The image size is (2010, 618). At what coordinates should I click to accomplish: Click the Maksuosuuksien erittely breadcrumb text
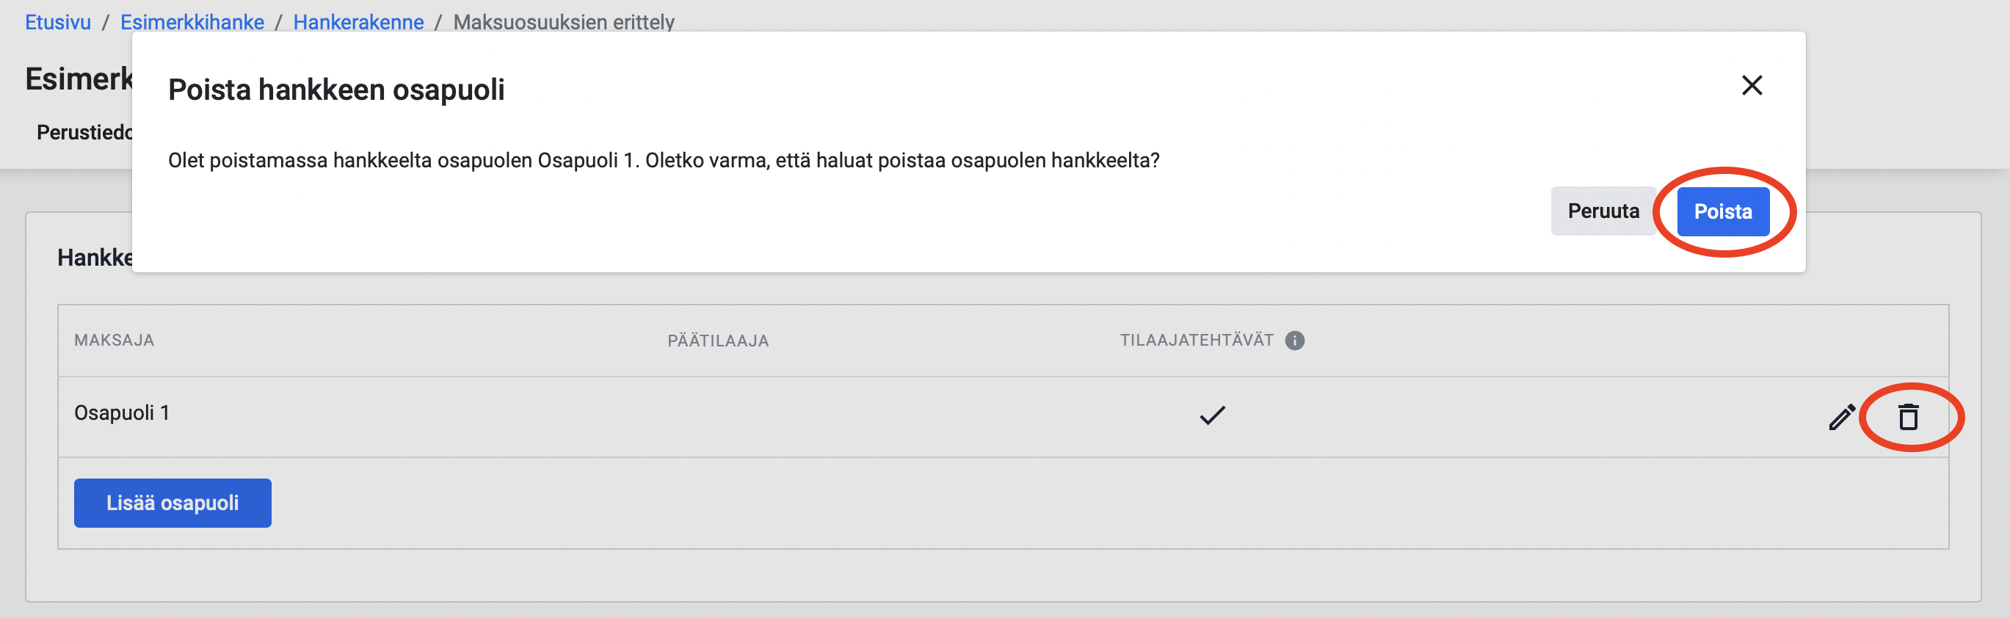click(x=563, y=22)
